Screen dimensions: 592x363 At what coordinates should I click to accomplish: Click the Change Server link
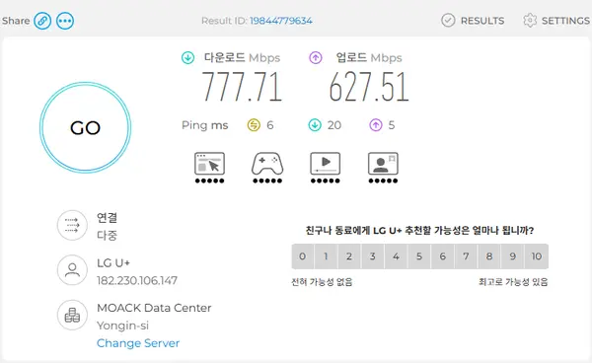point(138,343)
